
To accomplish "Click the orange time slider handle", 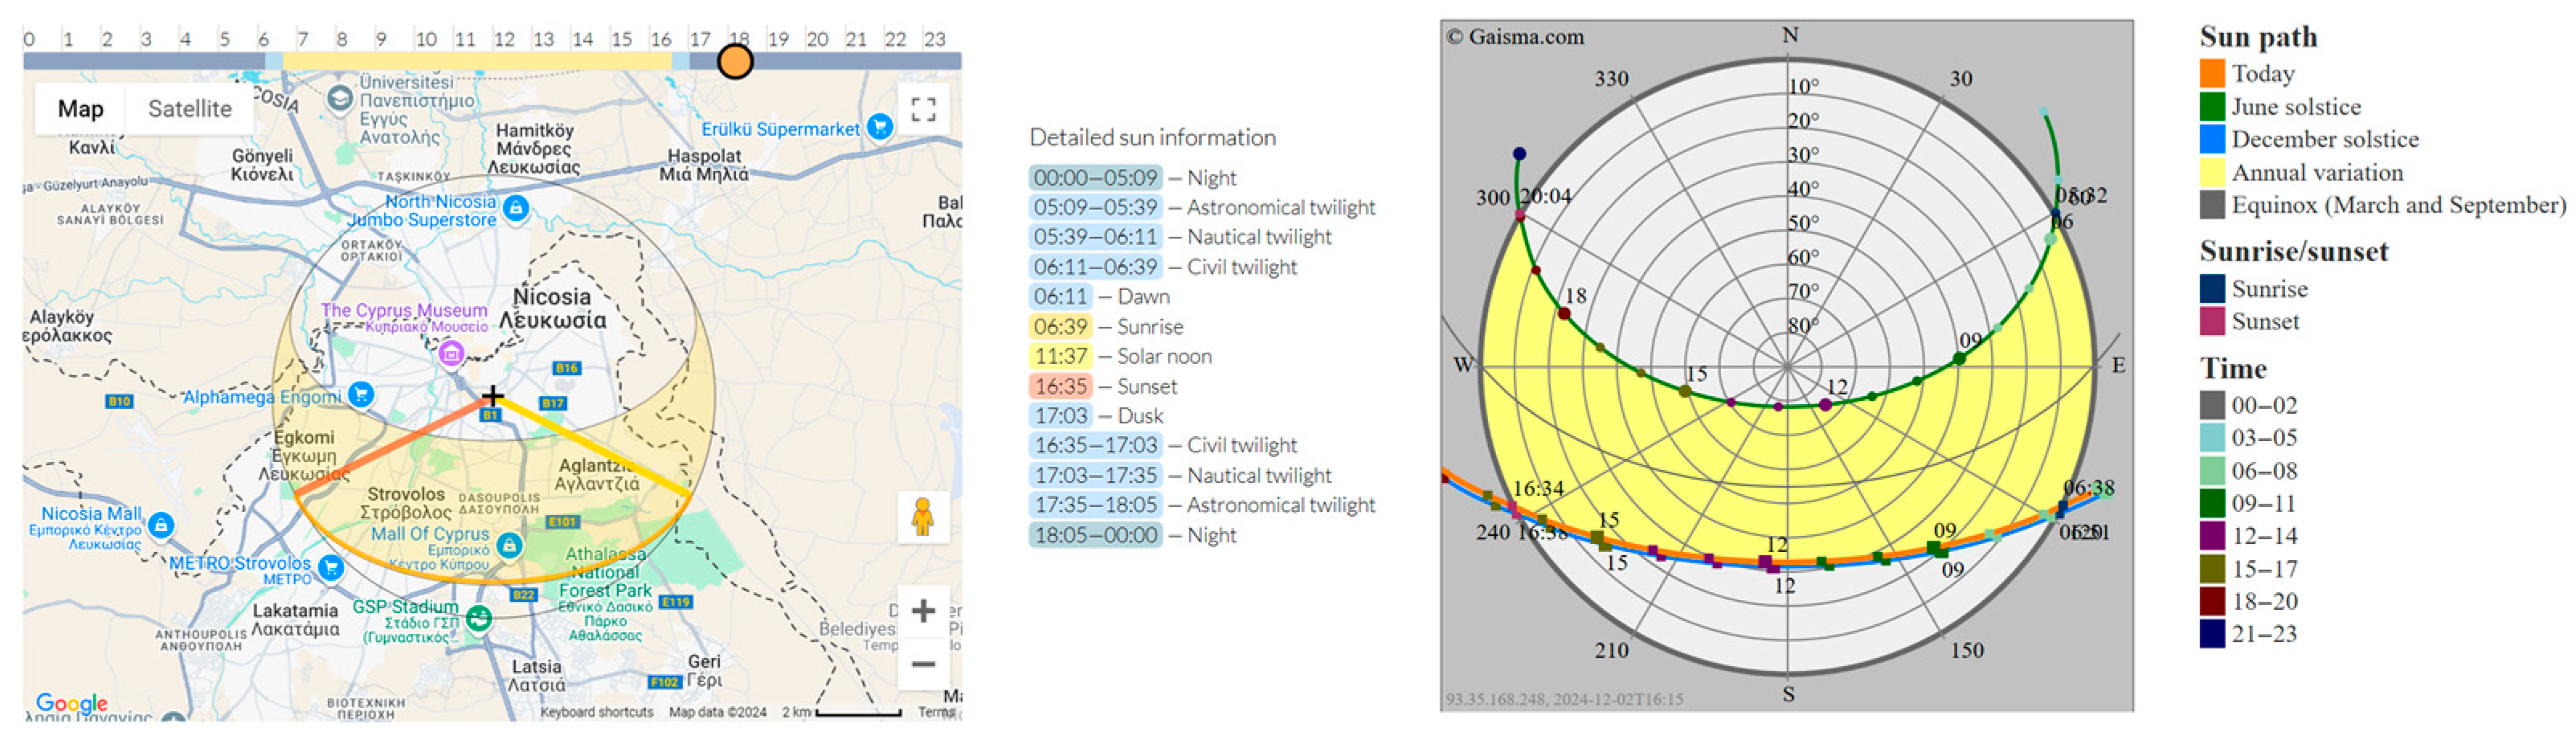I will click(735, 62).
